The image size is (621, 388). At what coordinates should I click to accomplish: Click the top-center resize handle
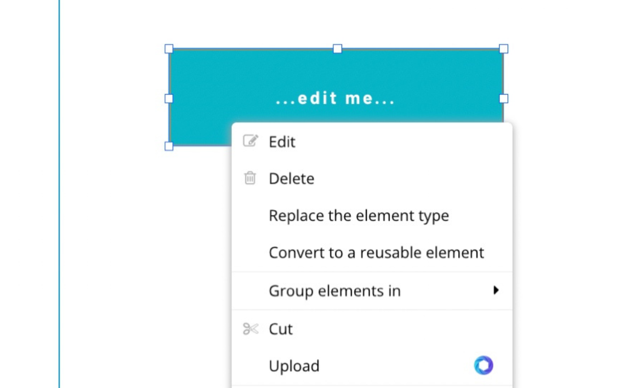[x=337, y=48]
